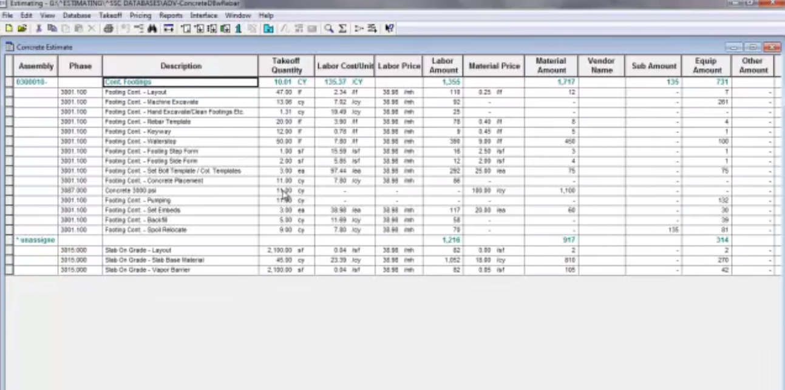The image size is (785, 390).
Task: Click the Print icon
Action: pyautogui.click(x=108, y=29)
